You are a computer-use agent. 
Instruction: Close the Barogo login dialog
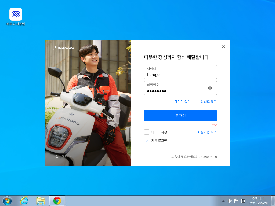[223, 47]
